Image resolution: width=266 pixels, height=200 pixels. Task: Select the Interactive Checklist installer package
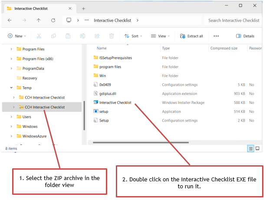pos(115,103)
